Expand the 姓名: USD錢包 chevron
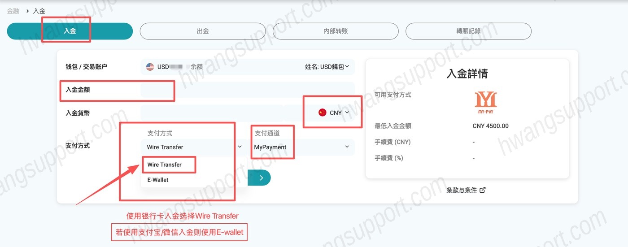 [347, 67]
